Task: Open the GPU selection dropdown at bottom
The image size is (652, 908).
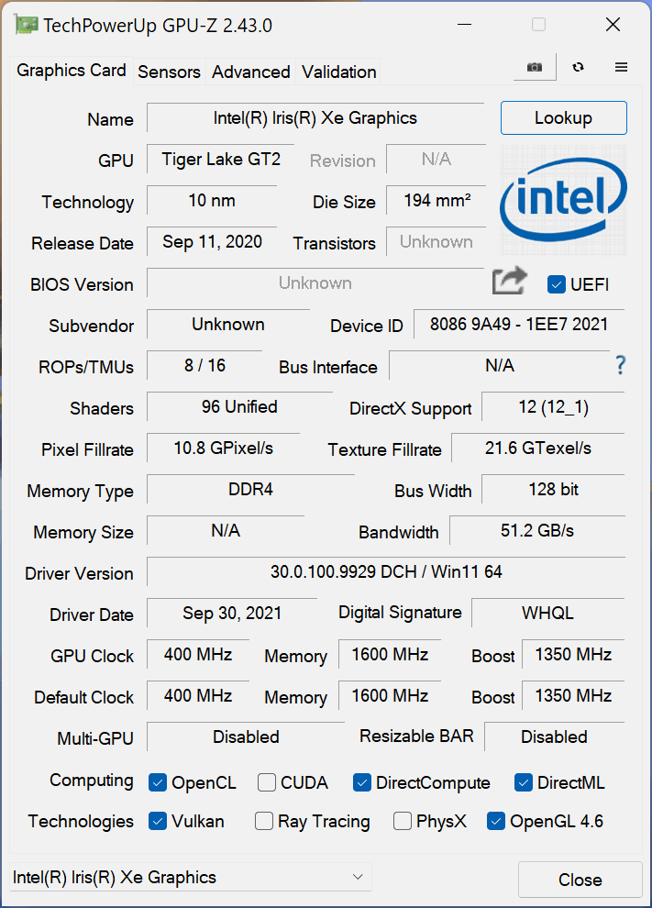Action: click(191, 877)
